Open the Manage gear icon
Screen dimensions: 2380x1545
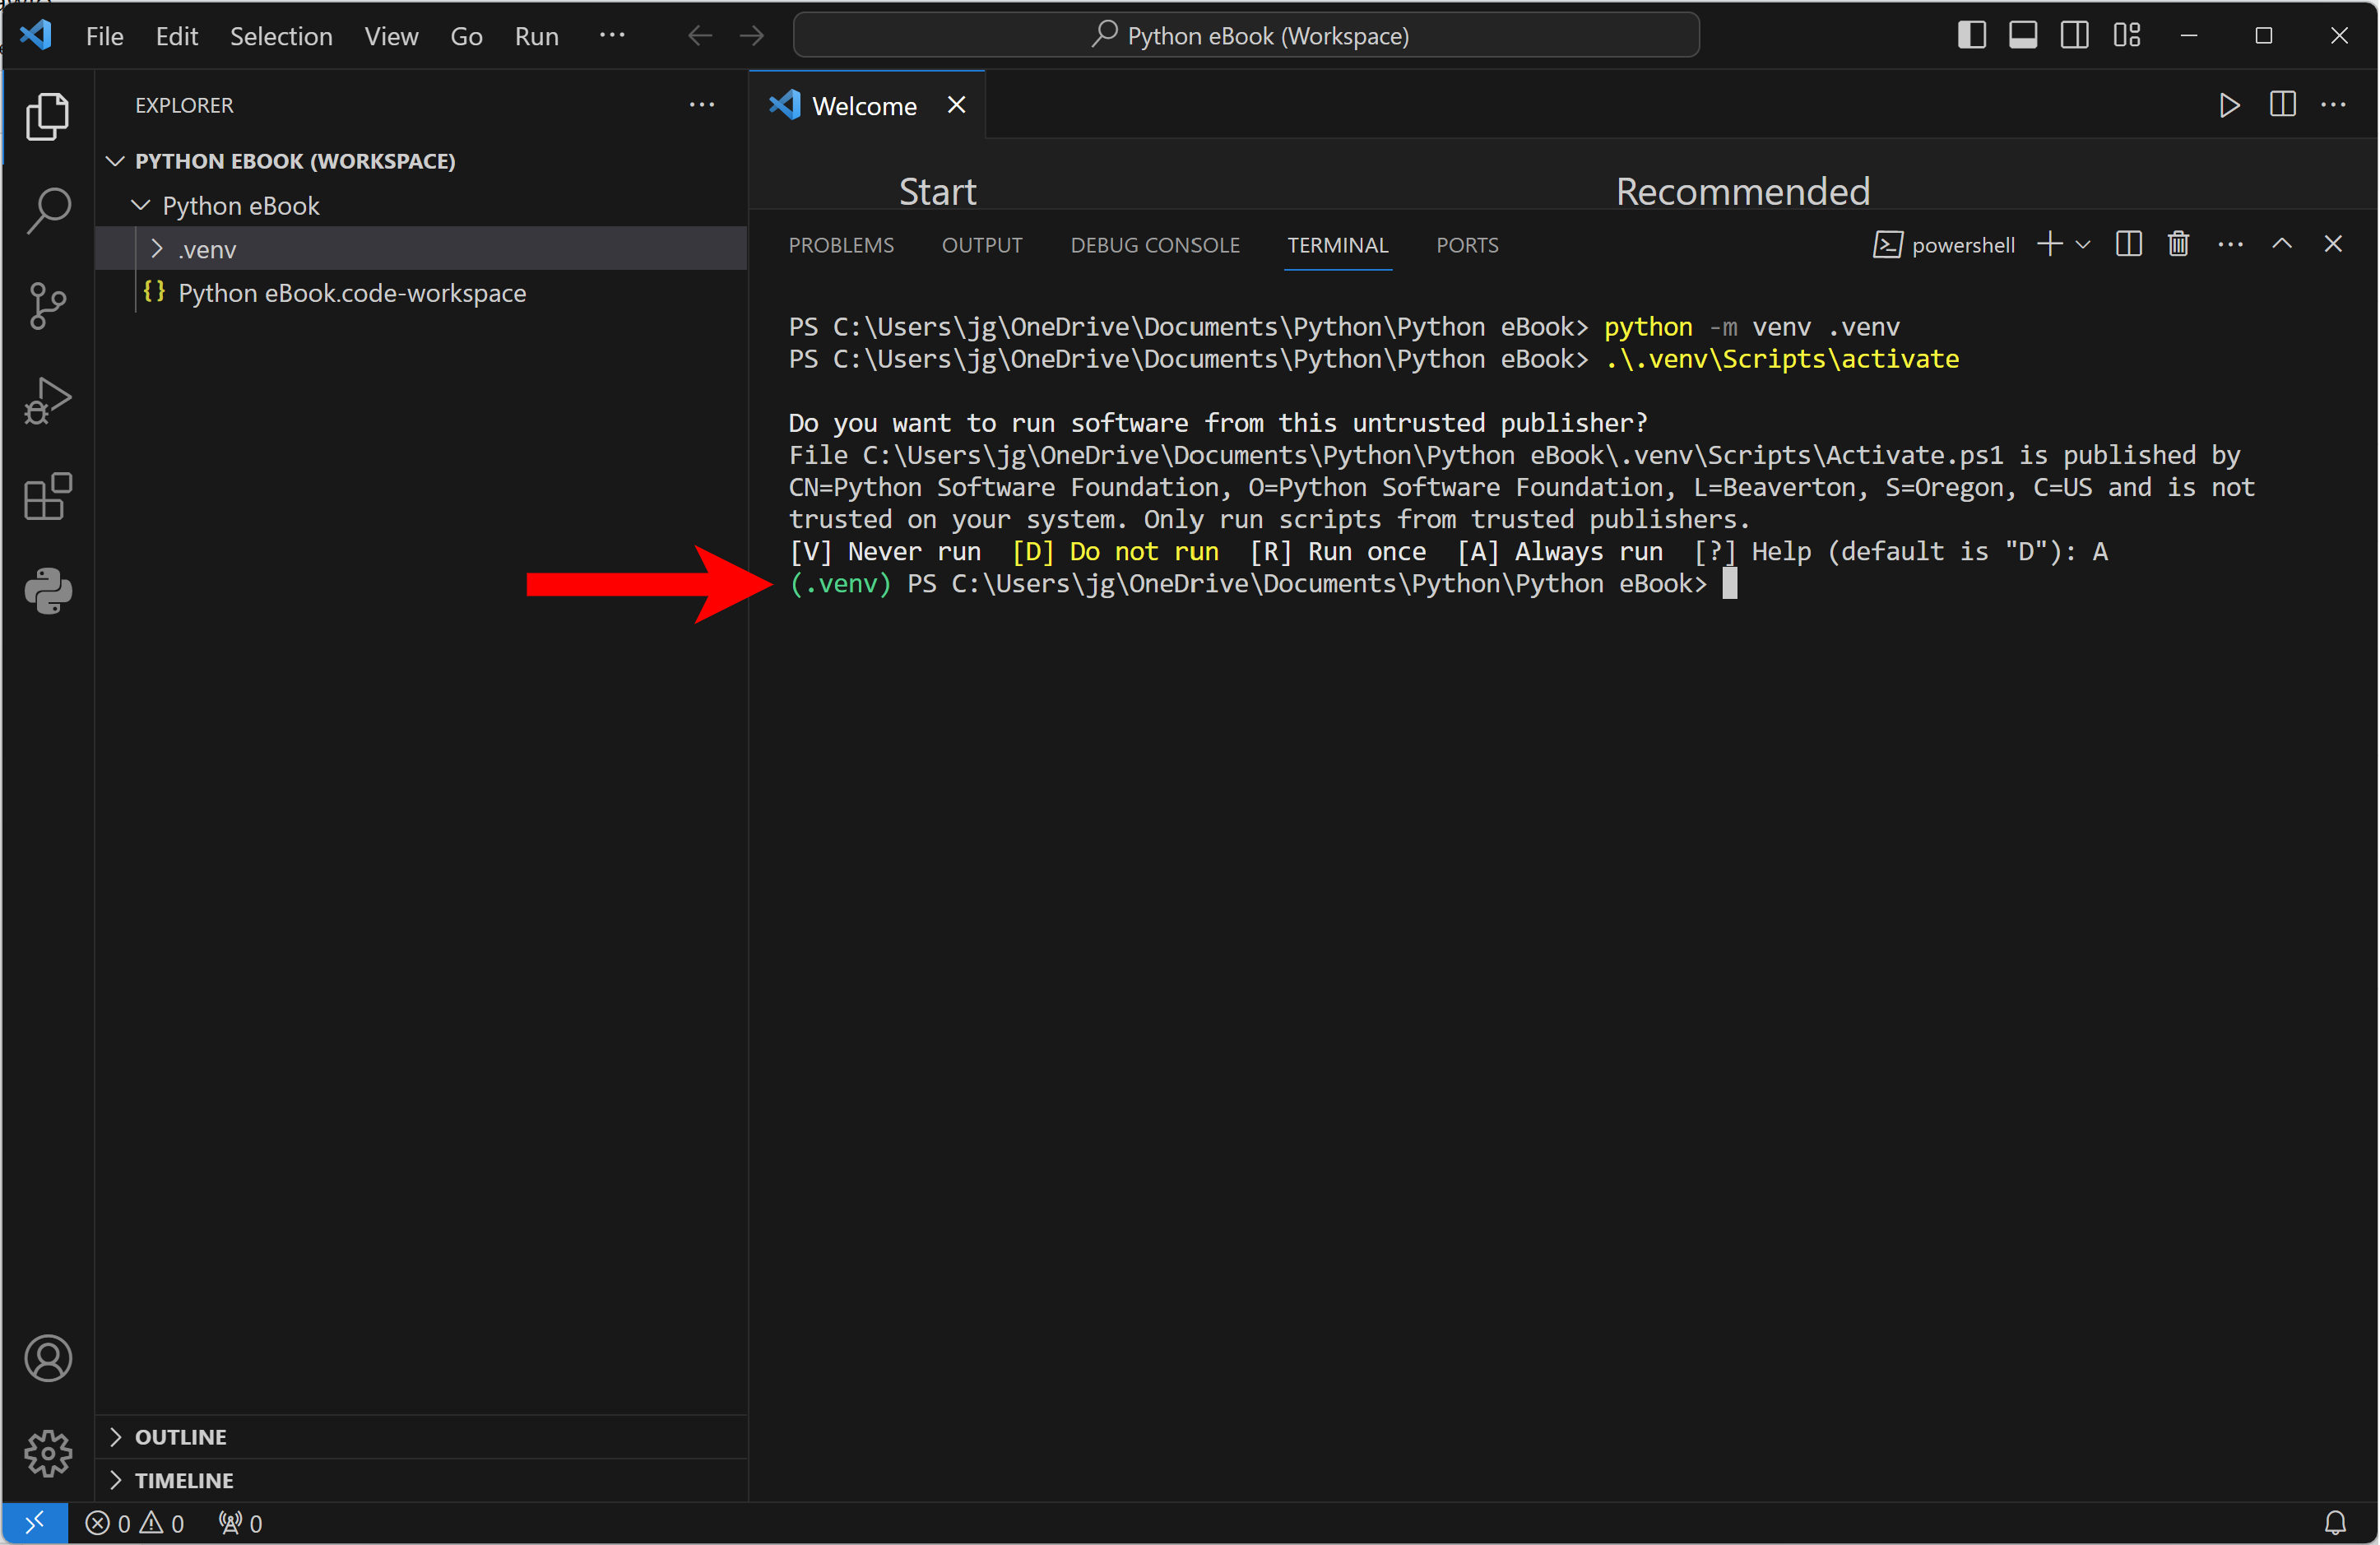coord(47,1452)
